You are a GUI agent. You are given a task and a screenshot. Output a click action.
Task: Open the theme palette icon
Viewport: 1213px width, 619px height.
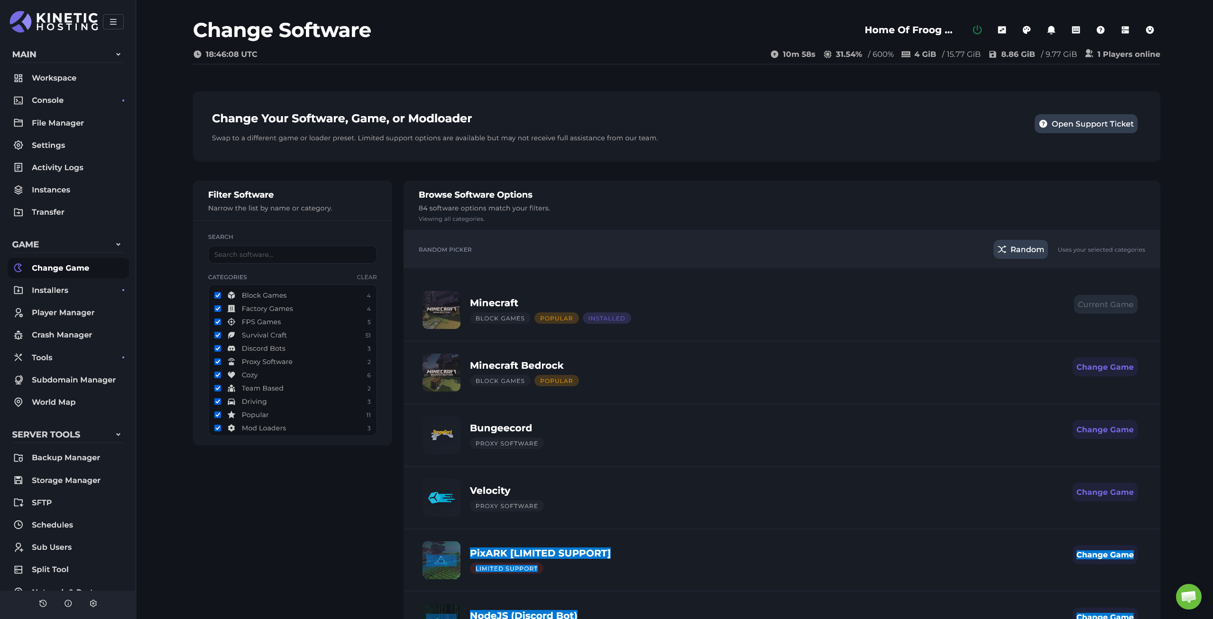(1026, 30)
